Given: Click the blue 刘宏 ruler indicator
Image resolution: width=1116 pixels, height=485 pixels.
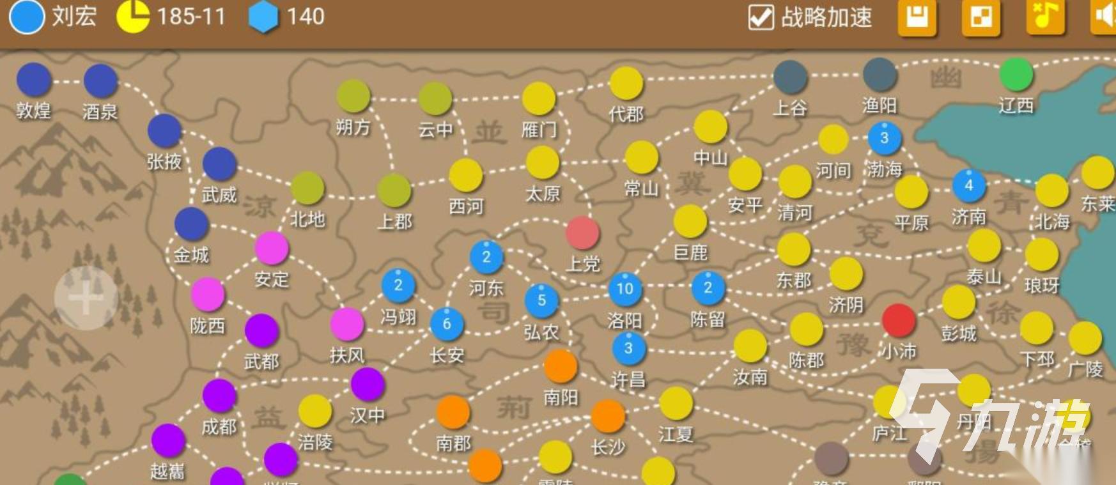Looking at the screenshot, I should (x=26, y=17).
